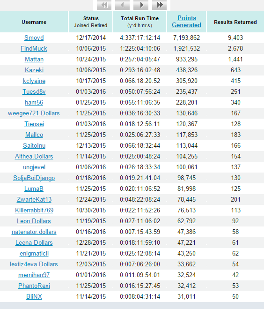Select the Kazeki username link
Screen dimensions: 264x309
point(34,70)
